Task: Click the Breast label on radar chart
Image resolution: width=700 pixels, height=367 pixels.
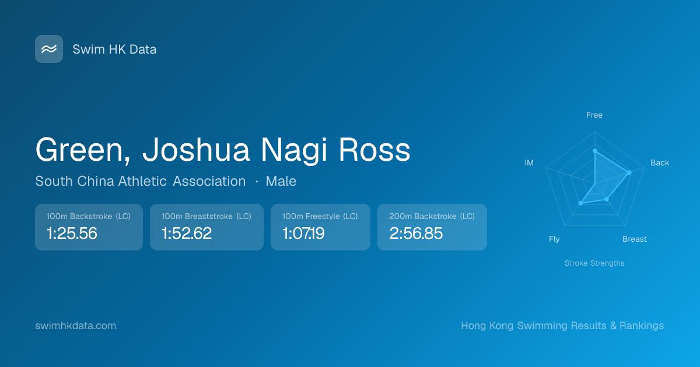Action: click(634, 239)
